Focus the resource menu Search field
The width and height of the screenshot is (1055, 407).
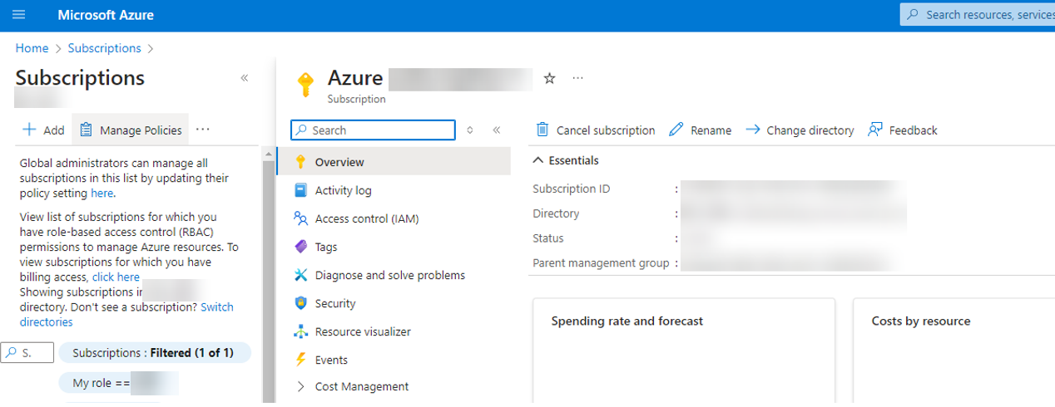coord(373,130)
